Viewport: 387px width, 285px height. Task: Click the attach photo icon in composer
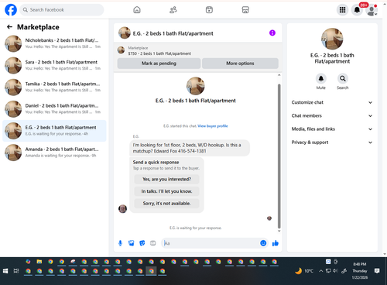tap(132, 243)
